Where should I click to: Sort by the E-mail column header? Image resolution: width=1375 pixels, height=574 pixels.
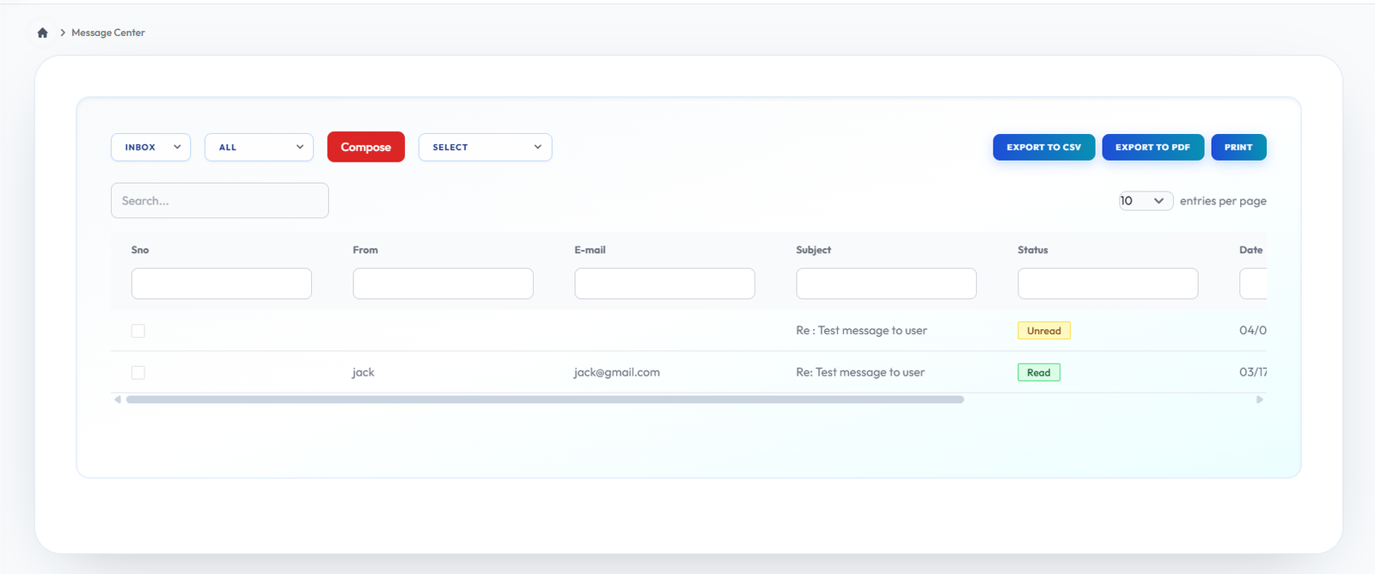pos(590,250)
